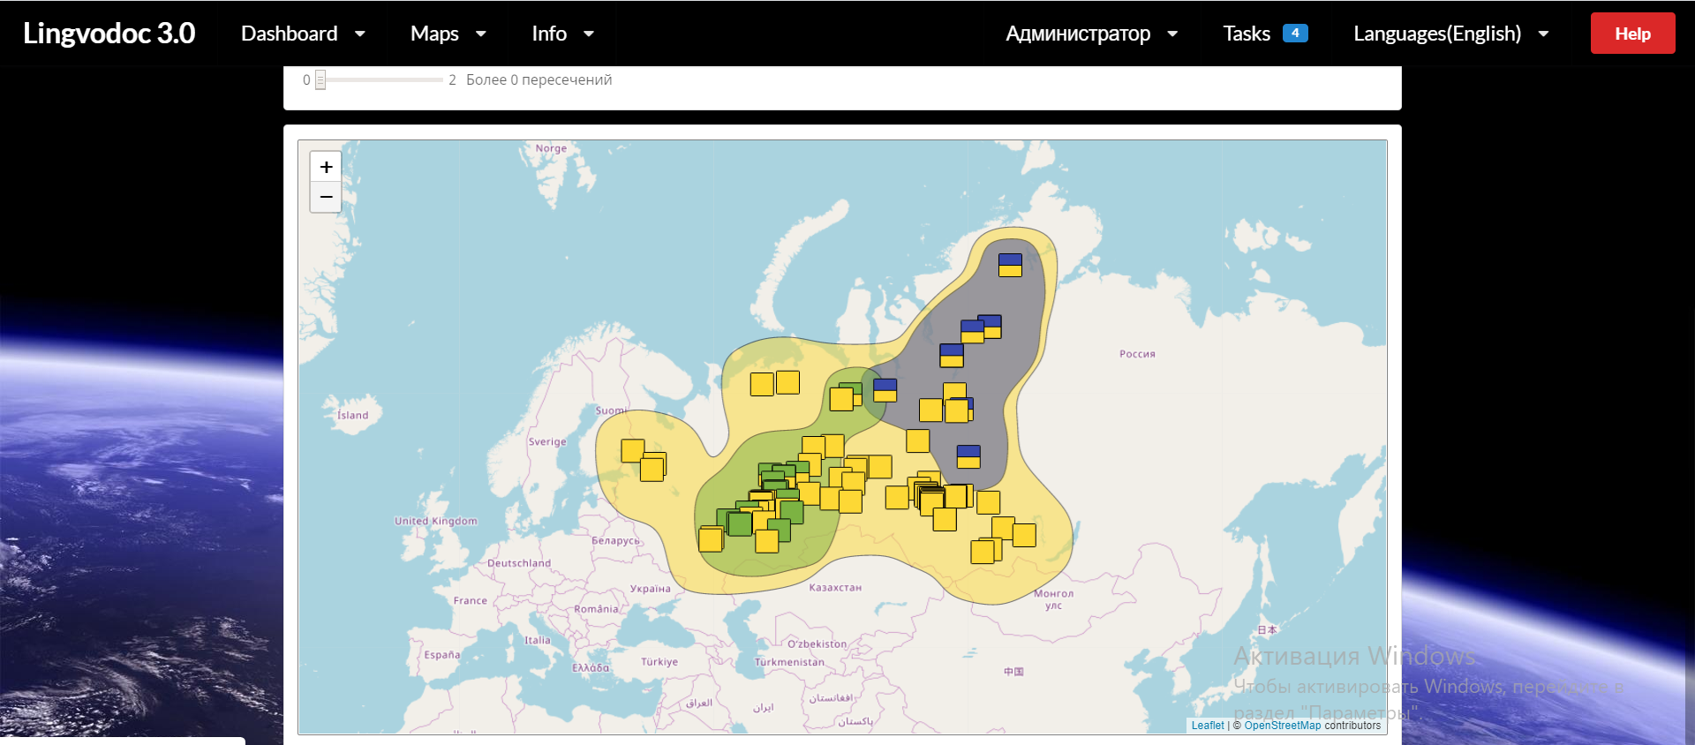Select the northernmost blue-and-yellow map marker
Screen dimensions: 1695x745
click(x=1010, y=265)
